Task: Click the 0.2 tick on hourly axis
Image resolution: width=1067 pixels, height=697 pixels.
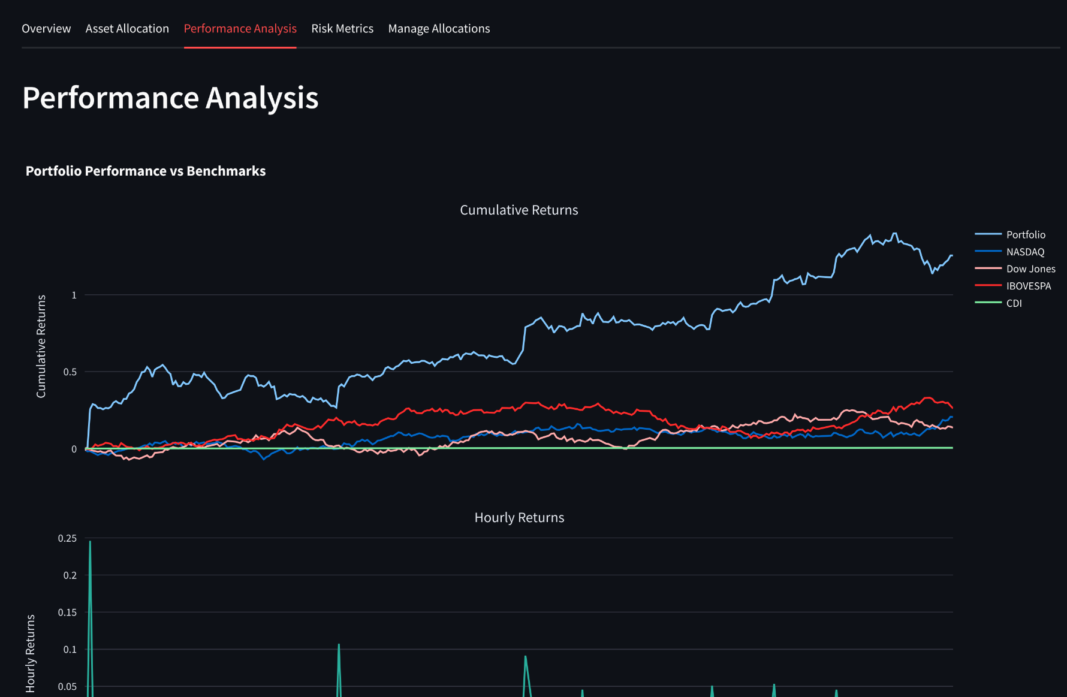Action: coord(70,575)
